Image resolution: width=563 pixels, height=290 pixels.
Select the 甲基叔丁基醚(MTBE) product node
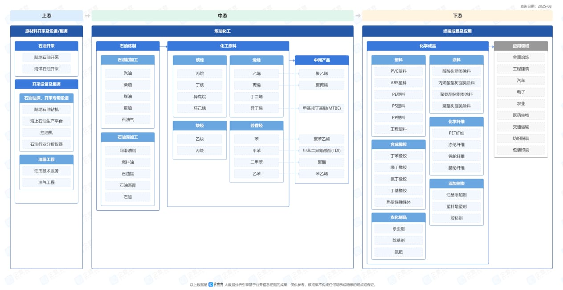(x=322, y=108)
